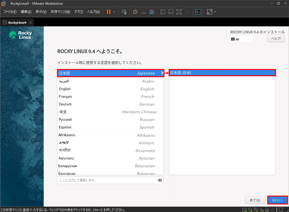Click the CD/DVD drive status icon

[250, 209]
